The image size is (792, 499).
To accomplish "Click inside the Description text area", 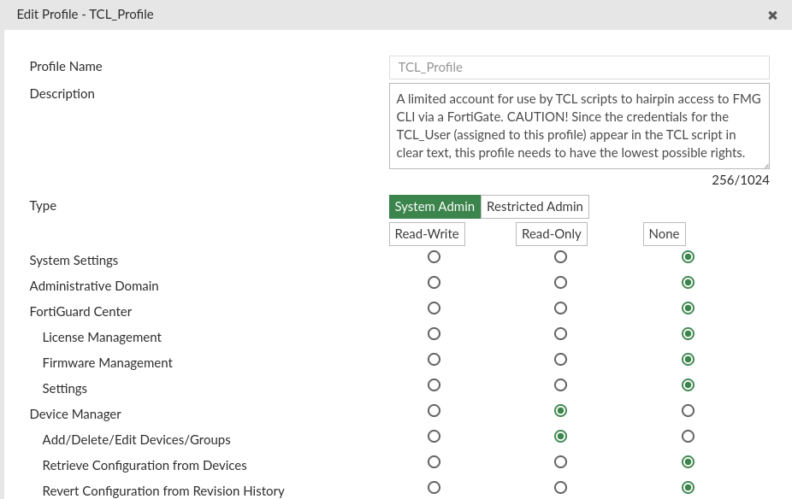I will pyautogui.click(x=579, y=126).
